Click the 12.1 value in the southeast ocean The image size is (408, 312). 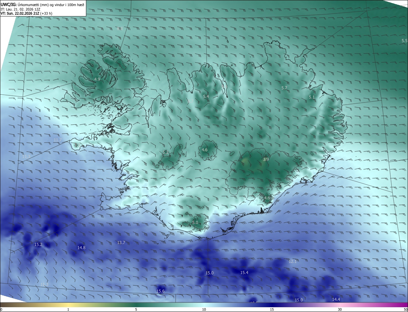point(293,261)
